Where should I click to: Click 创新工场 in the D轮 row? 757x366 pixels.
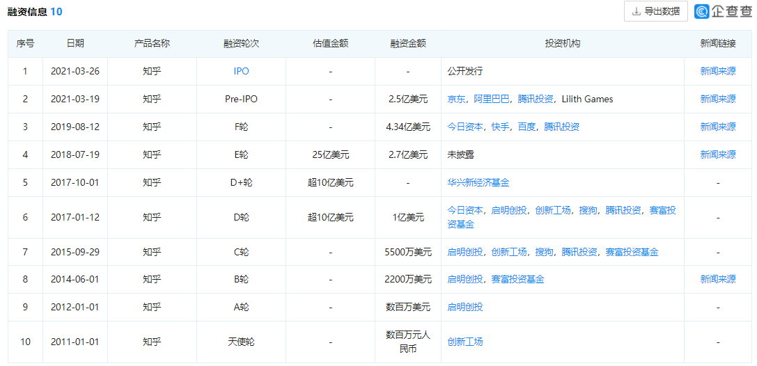[x=553, y=210]
